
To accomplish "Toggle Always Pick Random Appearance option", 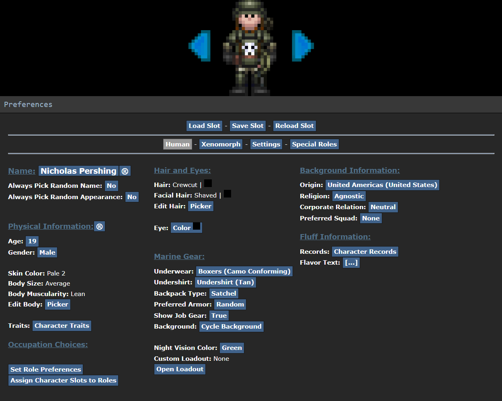I will 132,197.
